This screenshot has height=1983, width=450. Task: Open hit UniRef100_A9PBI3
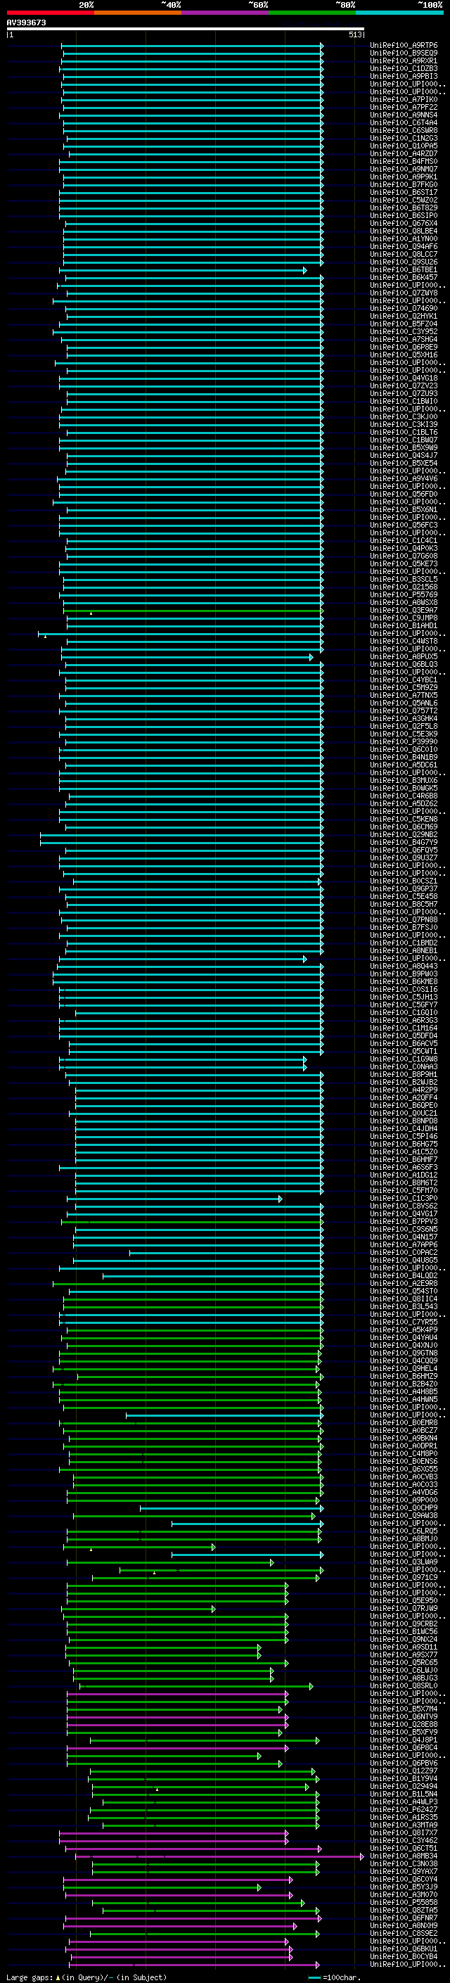click(x=404, y=76)
